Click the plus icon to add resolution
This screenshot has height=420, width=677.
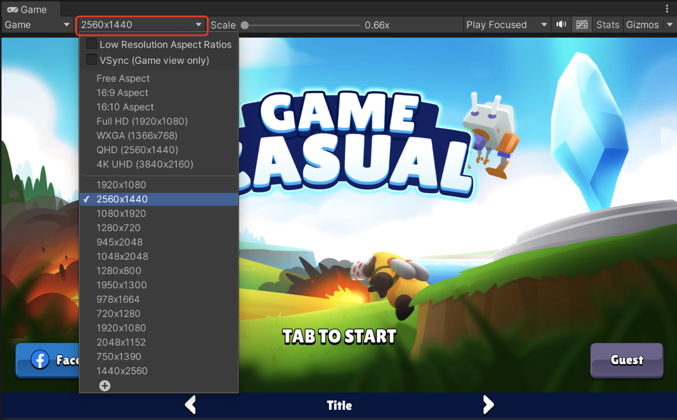(104, 386)
